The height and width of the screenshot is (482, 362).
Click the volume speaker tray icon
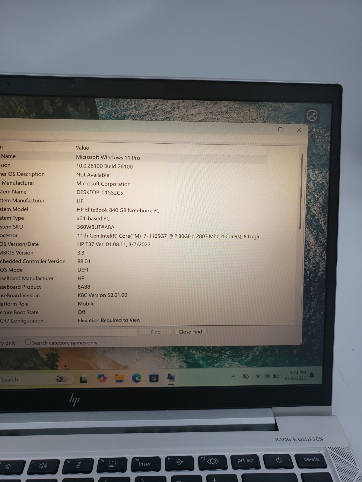click(x=267, y=376)
